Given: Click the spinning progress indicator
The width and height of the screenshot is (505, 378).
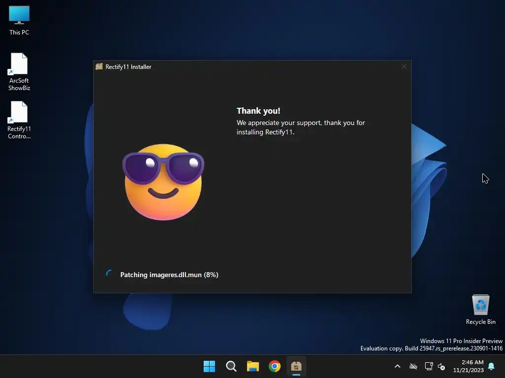Looking at the screenshot, I should tap(109, 274).
